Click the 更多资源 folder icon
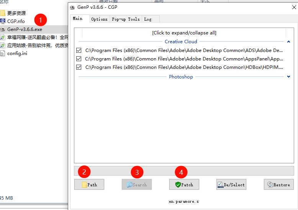The width and height of the screenshot is (298, 210). click(x=3, y=13)
